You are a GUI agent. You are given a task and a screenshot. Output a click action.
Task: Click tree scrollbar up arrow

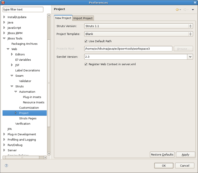tap(49, 15)
